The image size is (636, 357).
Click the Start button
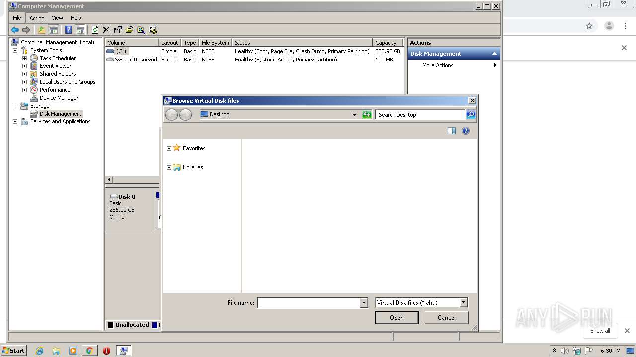pos(13,351)
